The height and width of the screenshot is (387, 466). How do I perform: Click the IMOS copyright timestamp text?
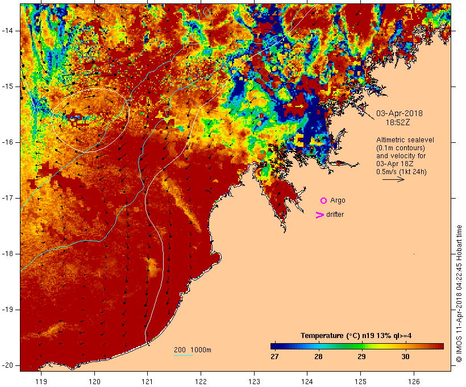click(x=459, y=294)
